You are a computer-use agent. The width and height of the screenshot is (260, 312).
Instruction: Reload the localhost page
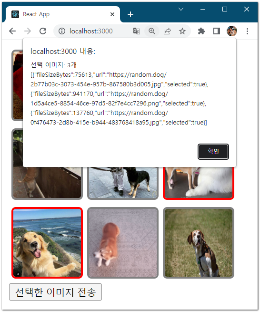pos(43,31)
